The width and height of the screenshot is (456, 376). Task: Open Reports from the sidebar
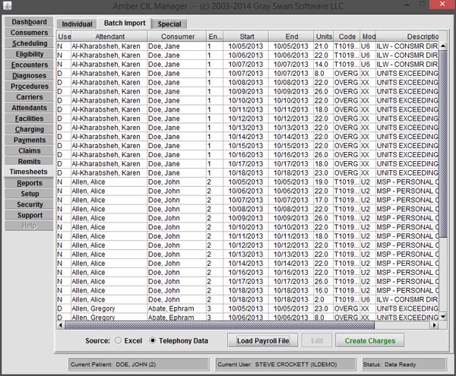tap(29, 183)
